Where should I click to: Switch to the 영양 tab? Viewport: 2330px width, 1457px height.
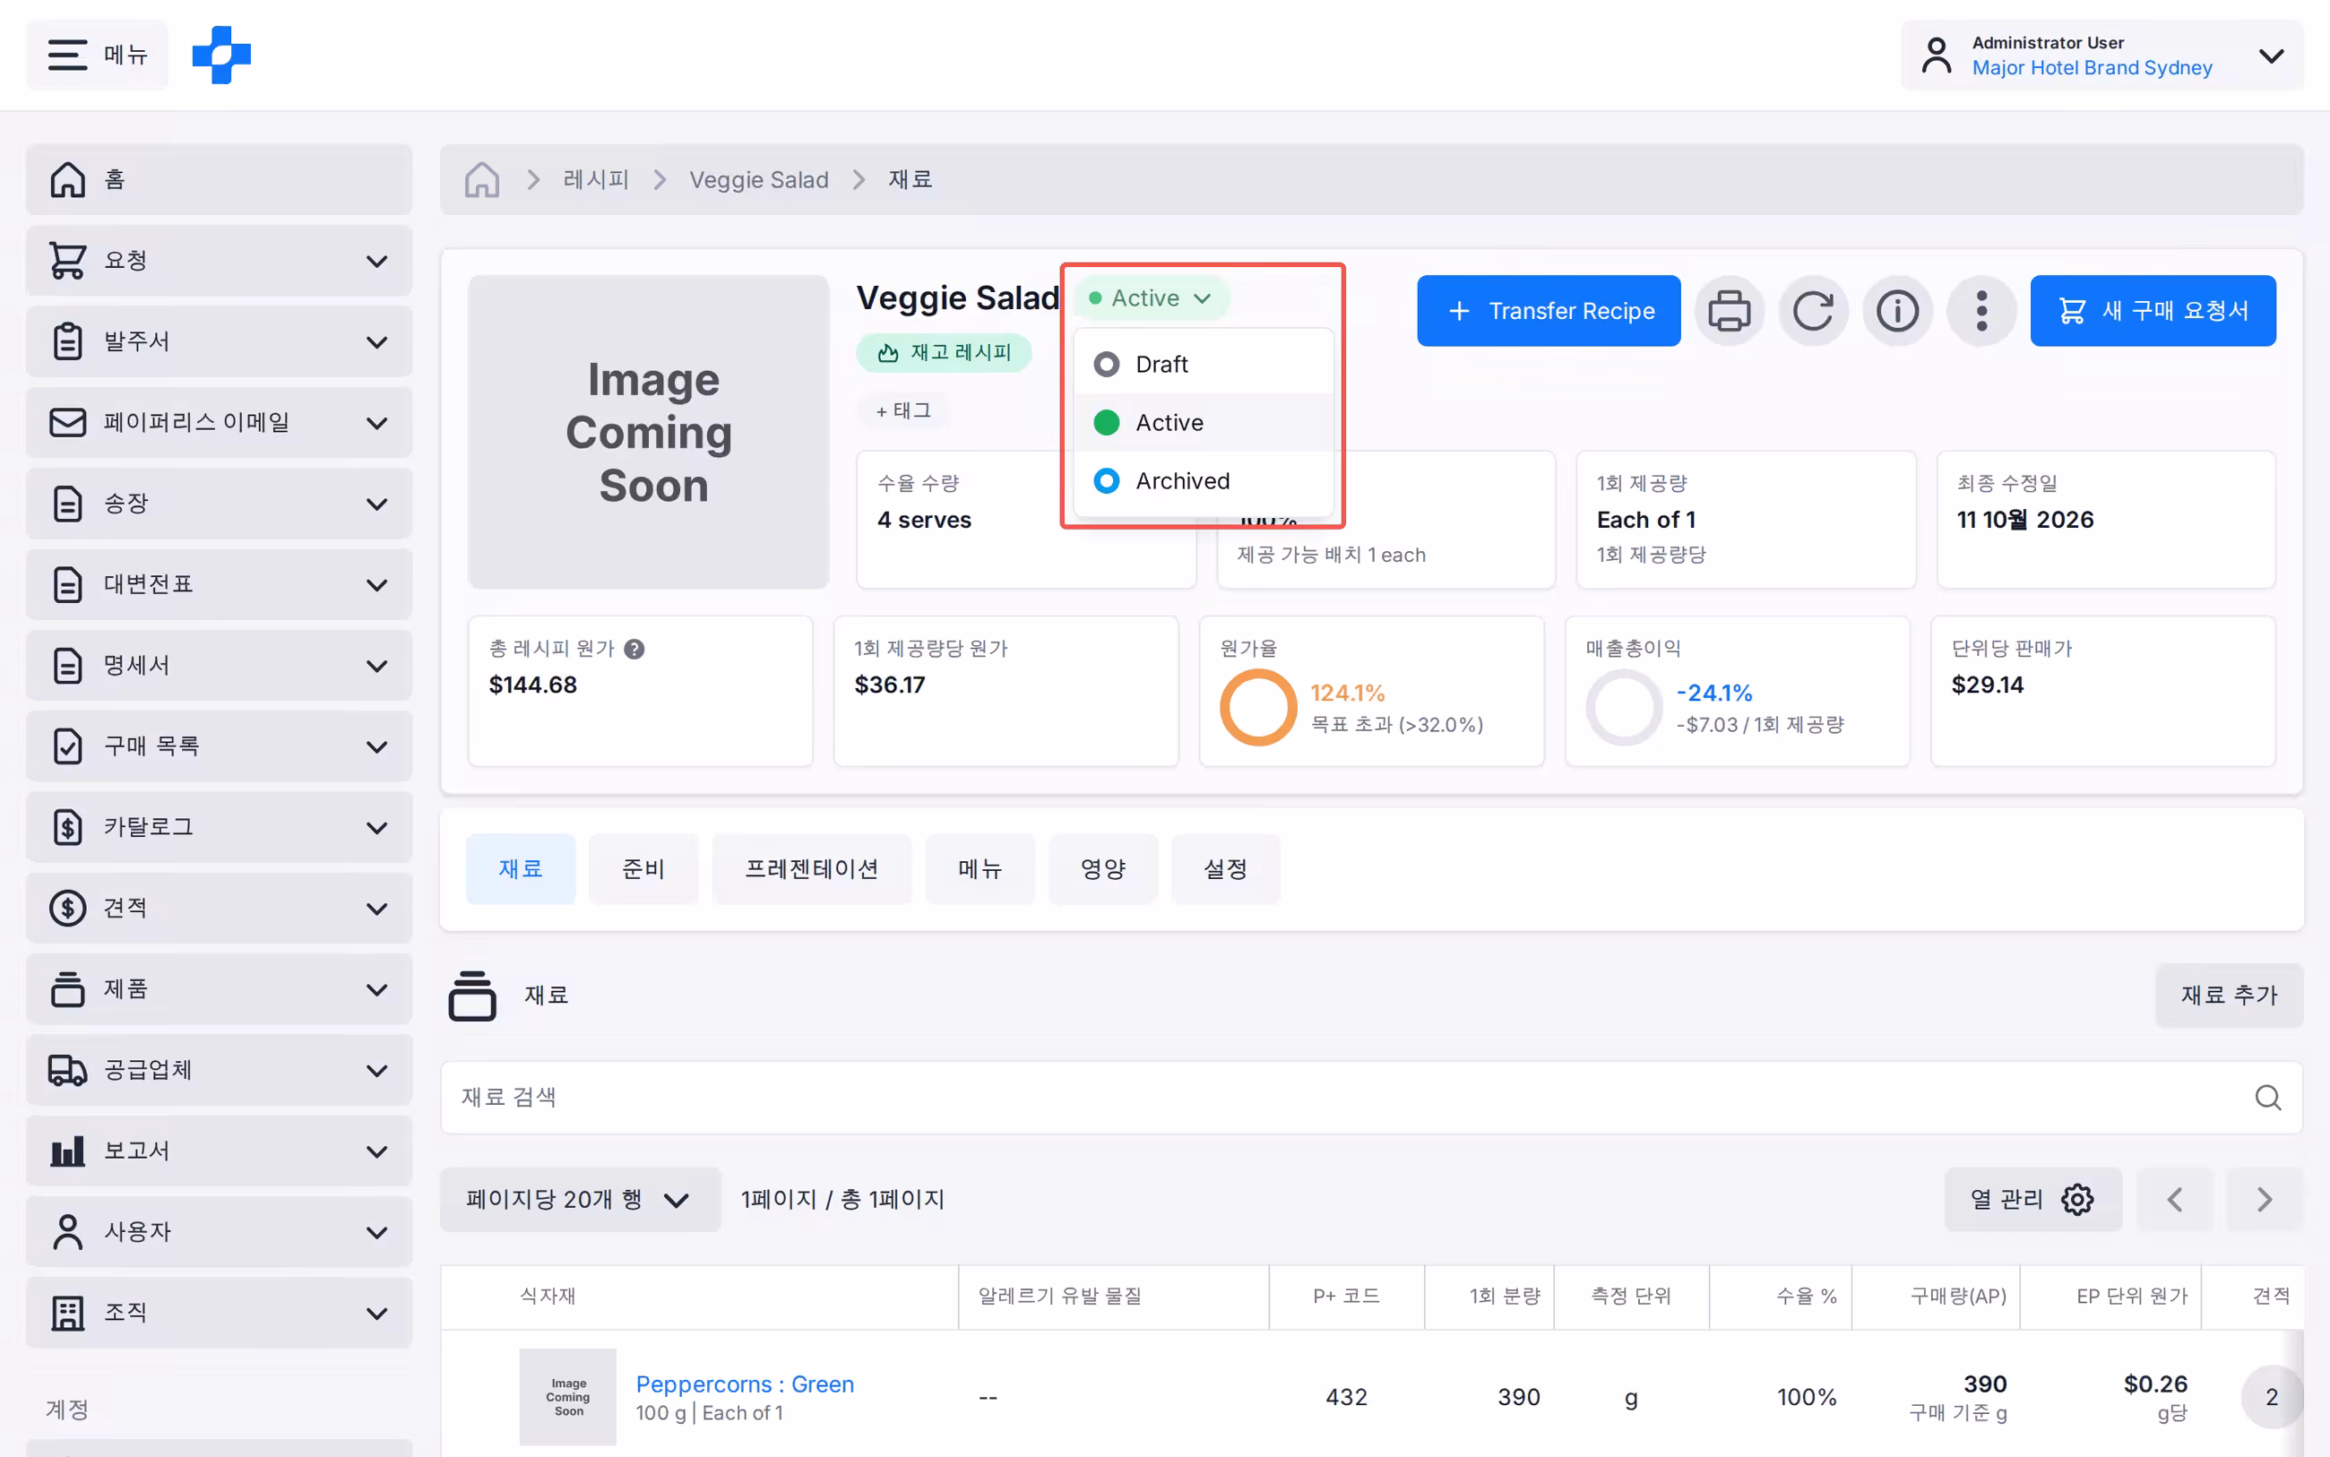pos(1102,868)
